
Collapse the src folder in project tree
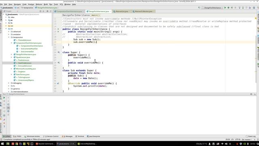6,29
